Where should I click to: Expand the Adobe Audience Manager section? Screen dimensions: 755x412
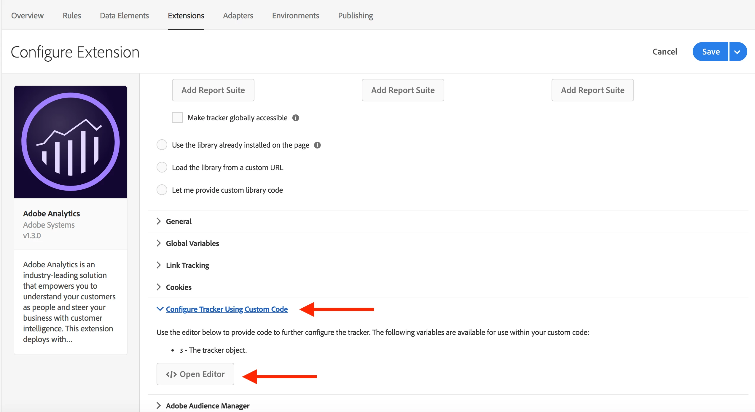click(x=207, y=406)
